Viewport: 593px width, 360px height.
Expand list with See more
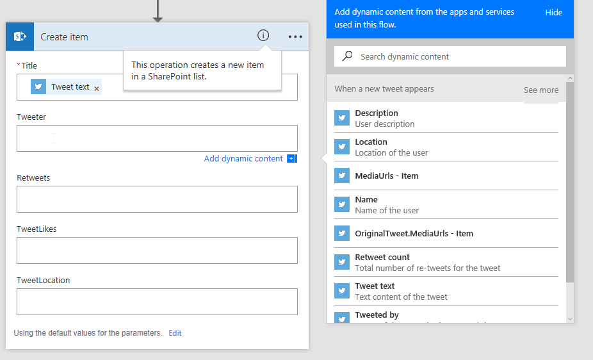tap(540, 90)
